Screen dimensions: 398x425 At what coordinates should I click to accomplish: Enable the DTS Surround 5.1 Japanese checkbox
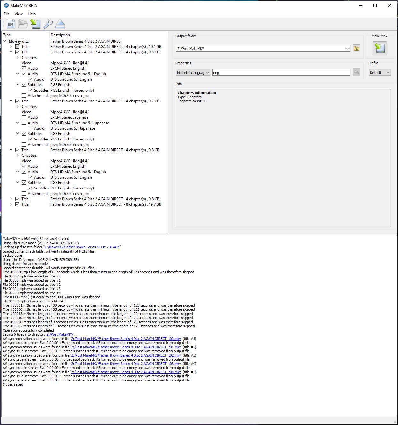pos(30,128)
